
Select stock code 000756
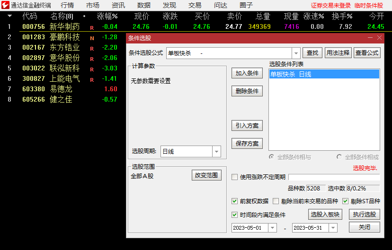[34, 26]
